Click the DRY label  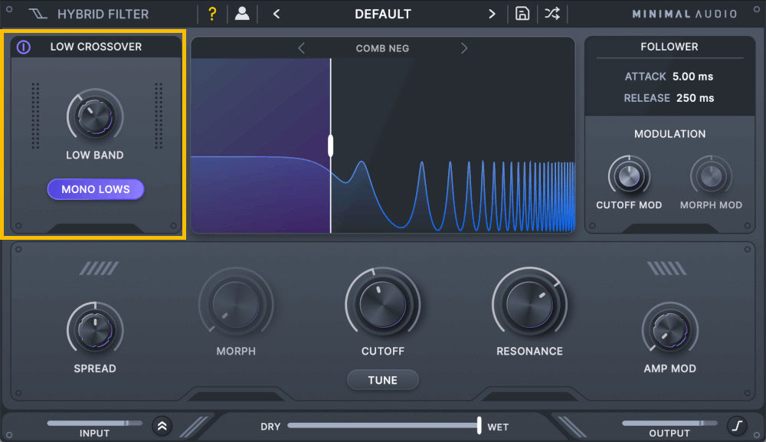click(x=270, y=427)
